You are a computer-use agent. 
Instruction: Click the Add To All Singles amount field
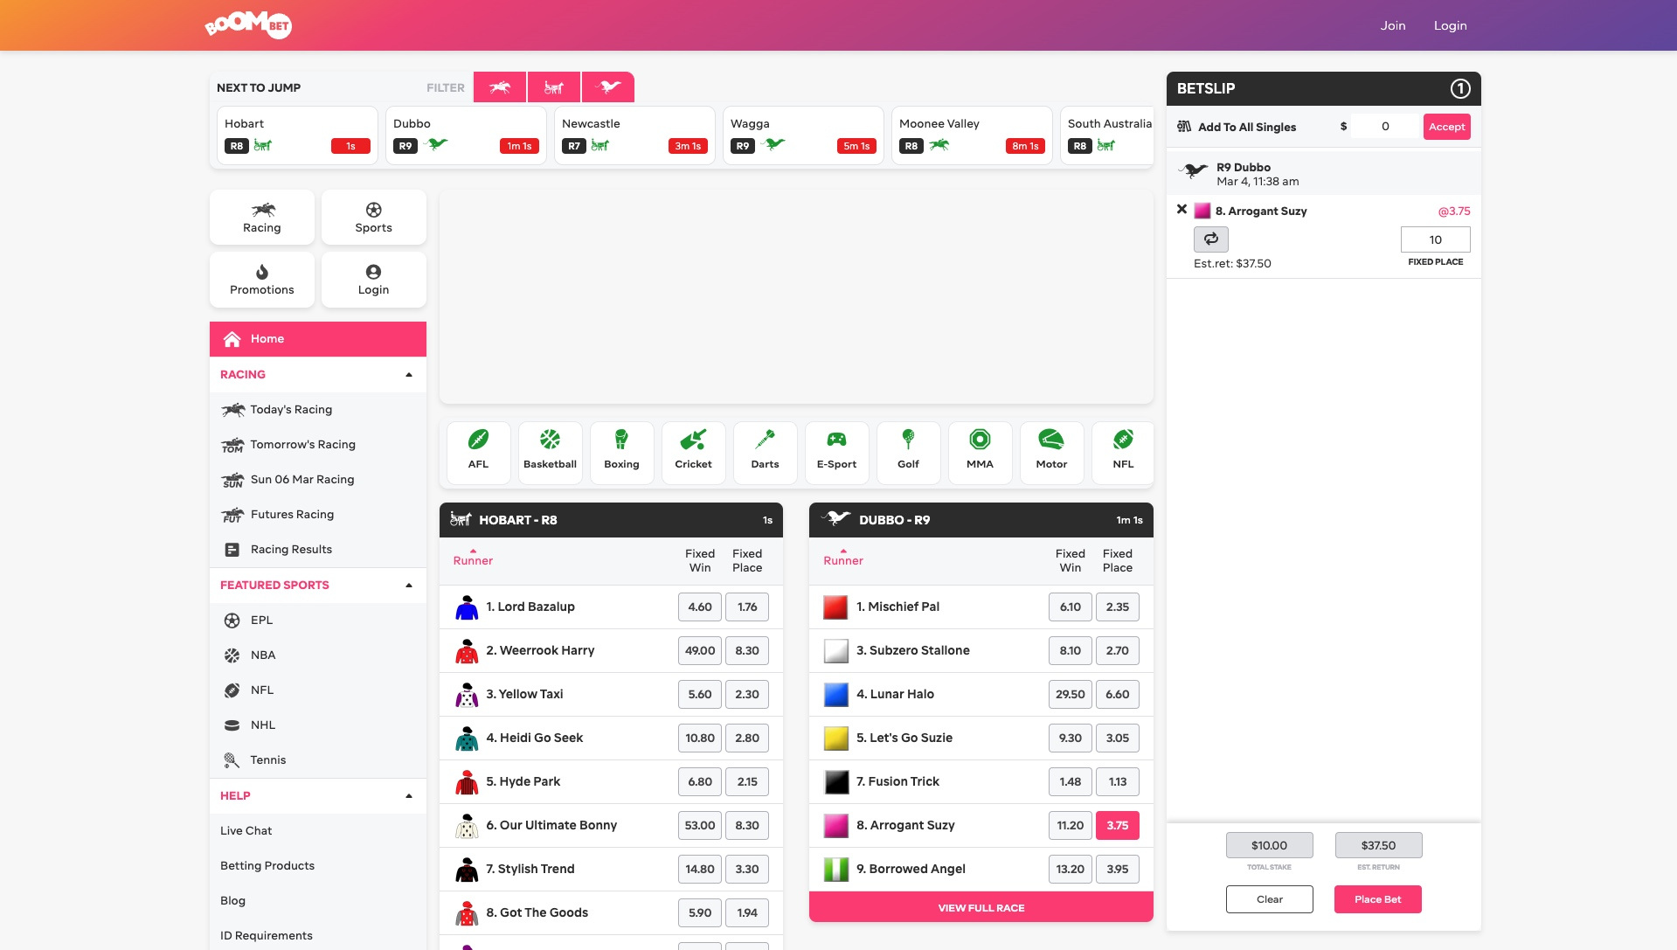tap(1384, 126)
